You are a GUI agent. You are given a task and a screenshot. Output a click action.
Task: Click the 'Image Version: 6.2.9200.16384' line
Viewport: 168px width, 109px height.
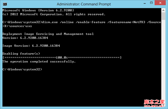tap(31, 46)
